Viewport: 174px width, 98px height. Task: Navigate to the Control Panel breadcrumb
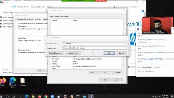click(23, 7)
